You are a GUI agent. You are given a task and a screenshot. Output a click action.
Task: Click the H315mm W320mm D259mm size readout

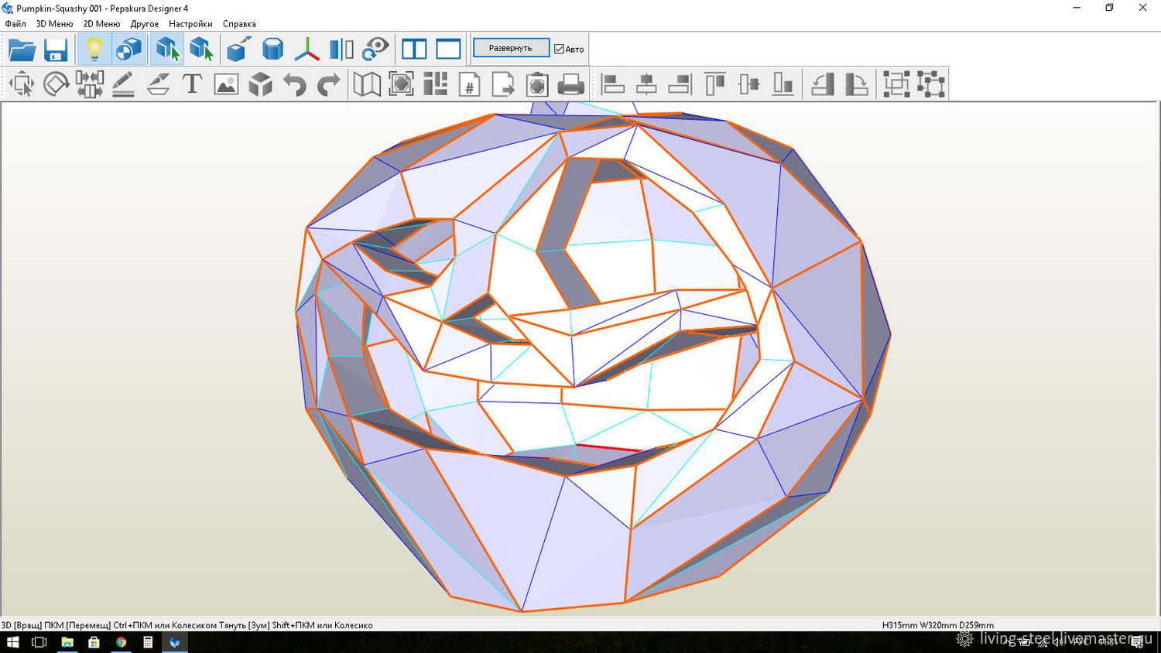937,625
